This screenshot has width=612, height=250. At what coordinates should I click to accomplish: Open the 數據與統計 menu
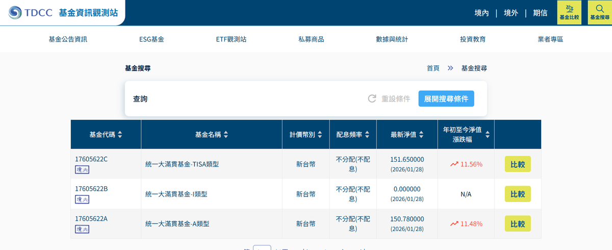pos(392,39)
